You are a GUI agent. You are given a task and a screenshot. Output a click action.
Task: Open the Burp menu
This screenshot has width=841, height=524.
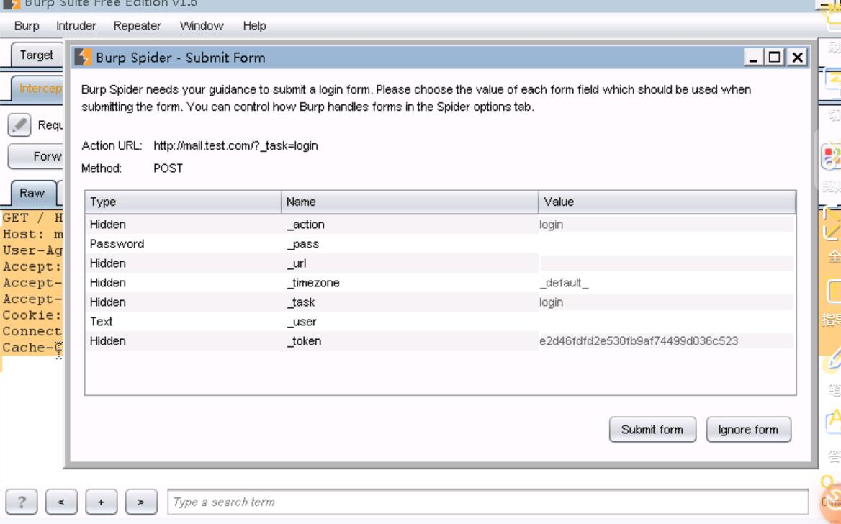(26, 26)
